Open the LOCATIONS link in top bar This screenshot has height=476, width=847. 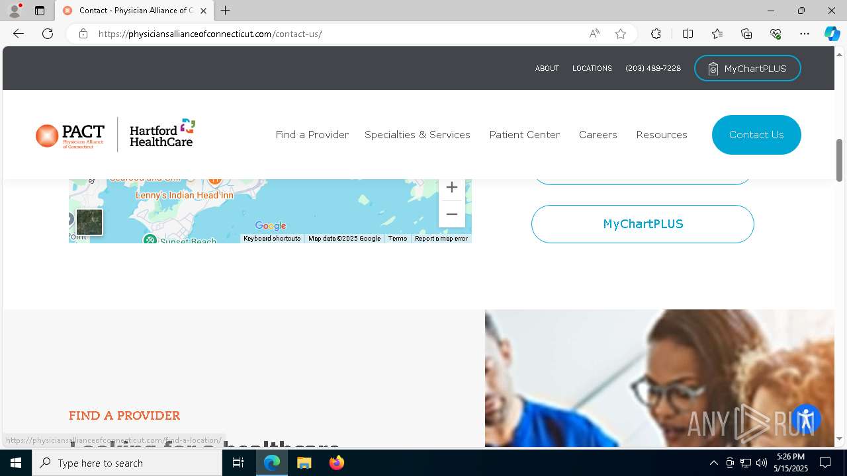tap(592, 68)
